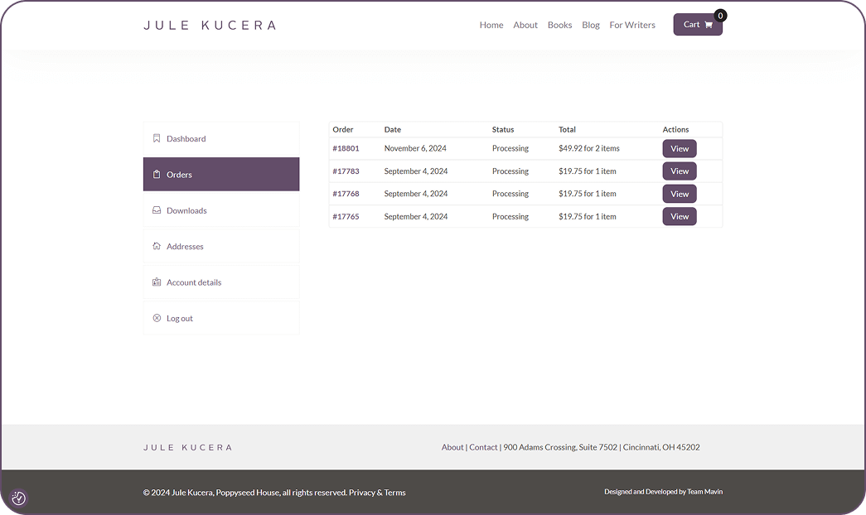866x515 pixels.
Task: Open the For Writers nav link
Action: 631,25
